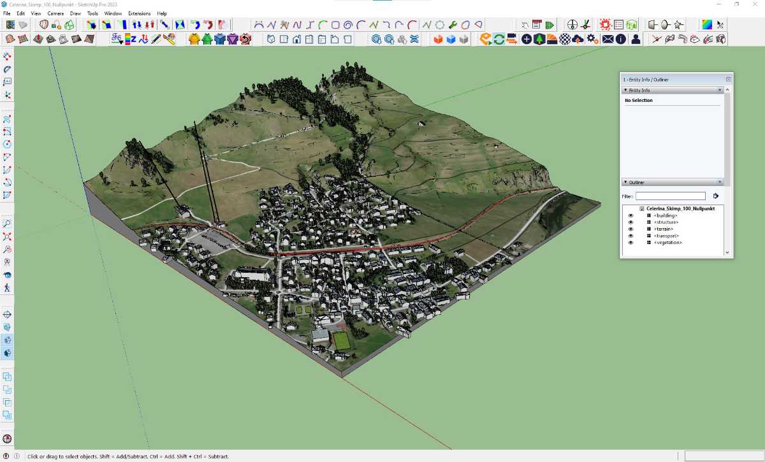
Task: Select the Look Around eye tool
Action: coord(8,275)
